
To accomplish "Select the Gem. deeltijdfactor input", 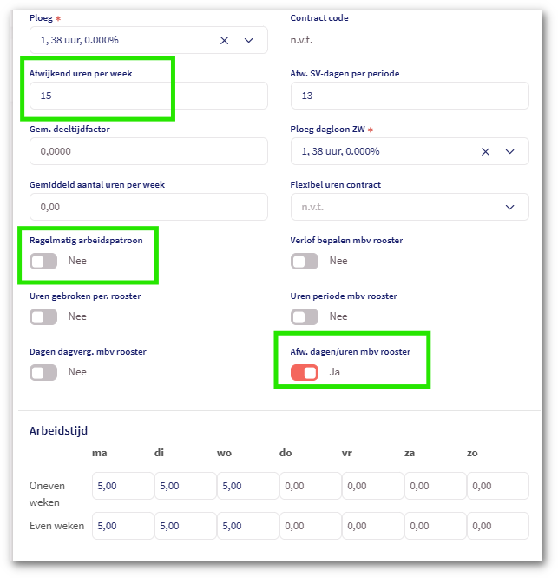I will [x=148, y=151].
